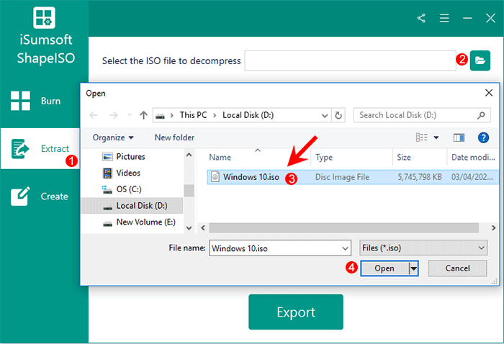The image size is (504, 344).
Task: Open the share icon in title bar
Action: (x=421, y=18)
